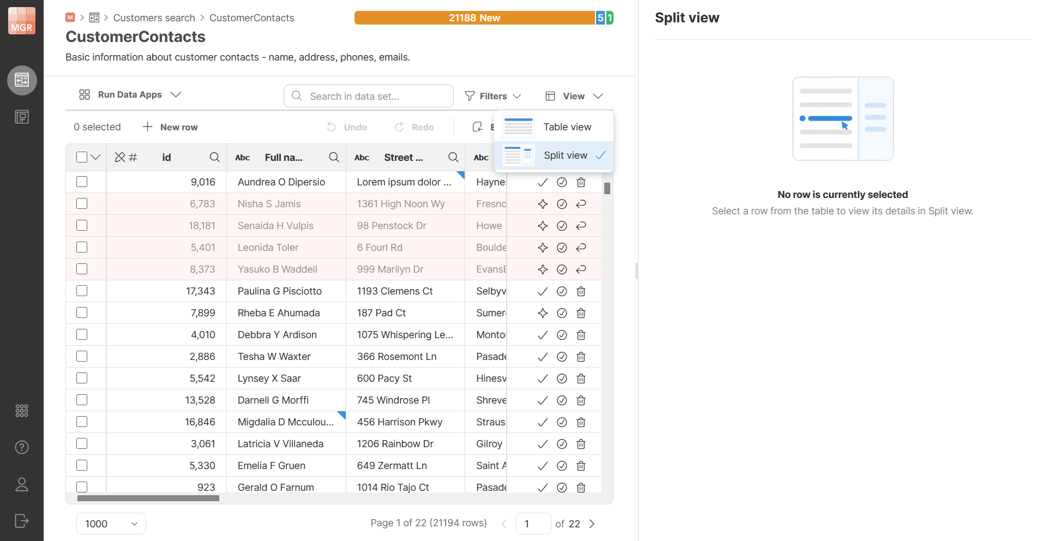1046x541 pixels.
Task: Sort by the id column header
Action: tap(166, 157)
